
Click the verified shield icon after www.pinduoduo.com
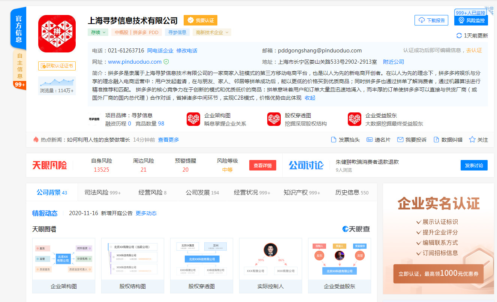166,62
